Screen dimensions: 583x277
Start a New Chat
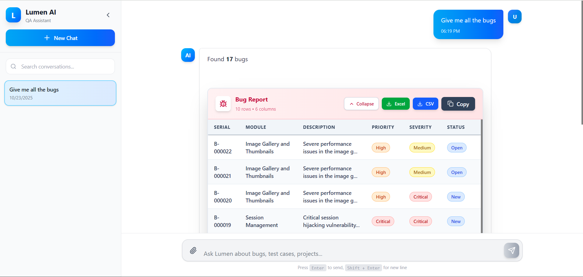60,38
